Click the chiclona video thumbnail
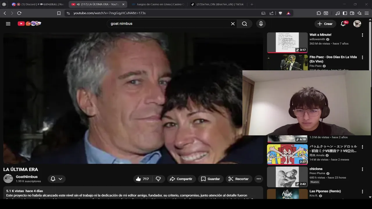 (287, 177)
